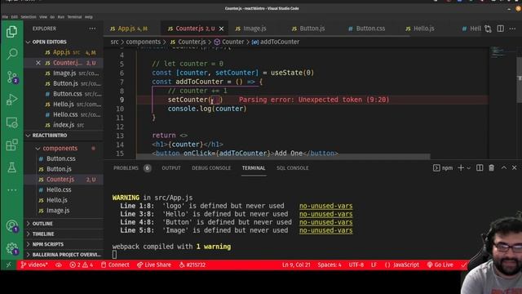Open Hello.css in components folder tree
Viewport: 522px width, 294px height.
pyautogui.click(x=59, y=189)
